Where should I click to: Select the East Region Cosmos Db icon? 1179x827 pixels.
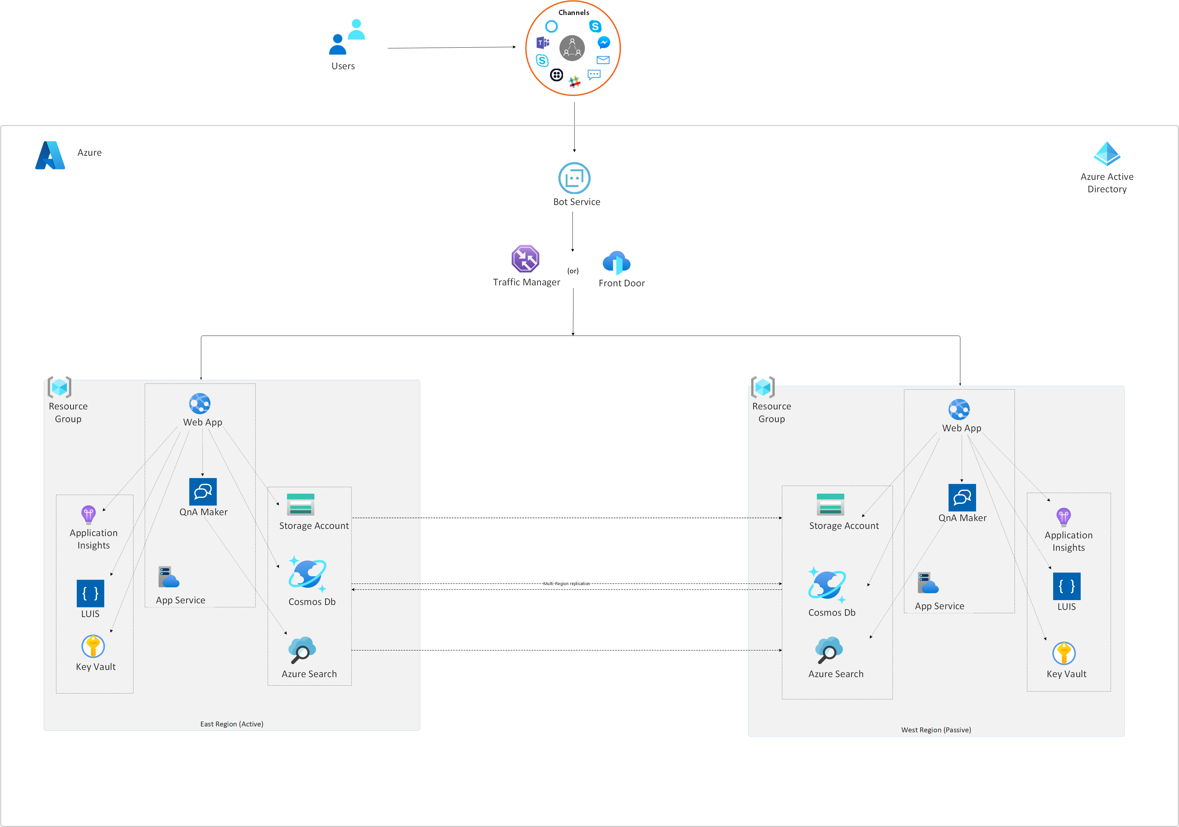pyautogui.click(x=307, y=574)
